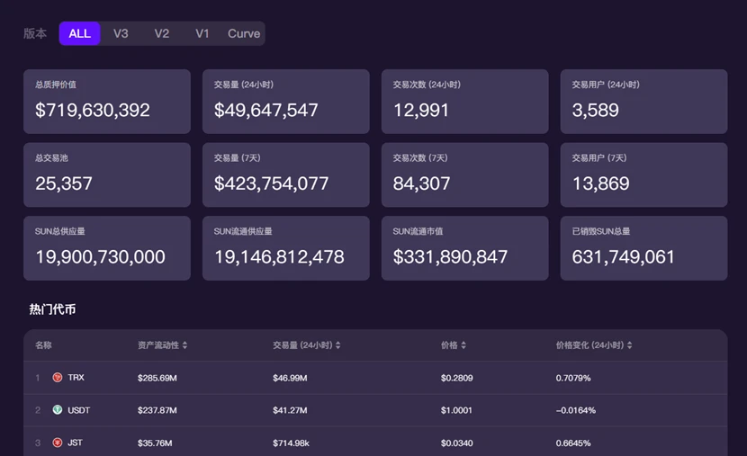Select the ALL version tab
747x456 pixels.
[x=79, y=33]
